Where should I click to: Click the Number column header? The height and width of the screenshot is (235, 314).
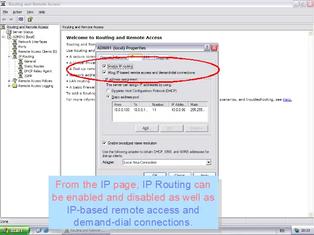point(160,104)
